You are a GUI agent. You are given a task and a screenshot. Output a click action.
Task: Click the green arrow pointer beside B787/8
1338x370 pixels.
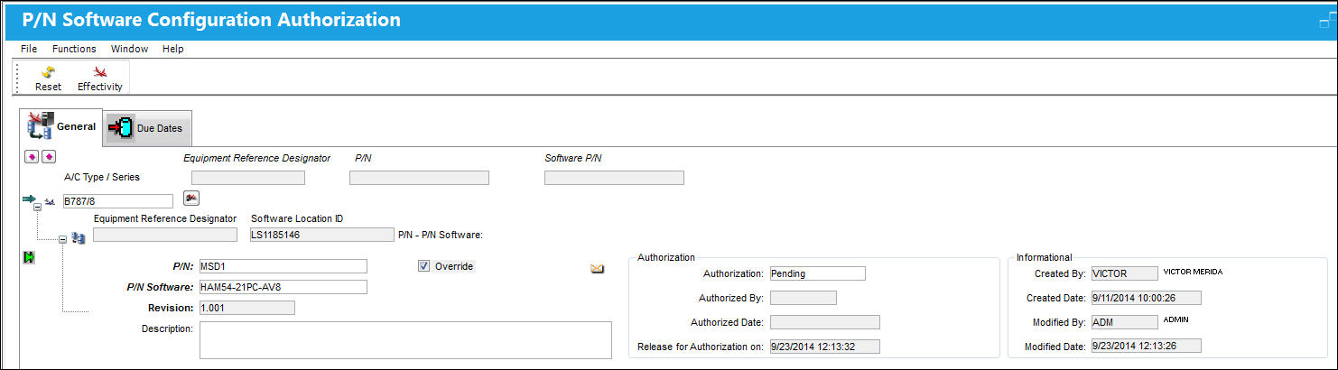pyautogui.click(x=29, y=199)
